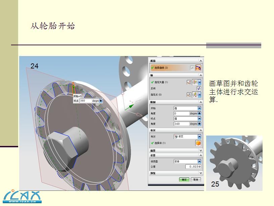274x206 pixels.
Task: Click the end angle input field showing 360
Action: (x=182, y=124)
